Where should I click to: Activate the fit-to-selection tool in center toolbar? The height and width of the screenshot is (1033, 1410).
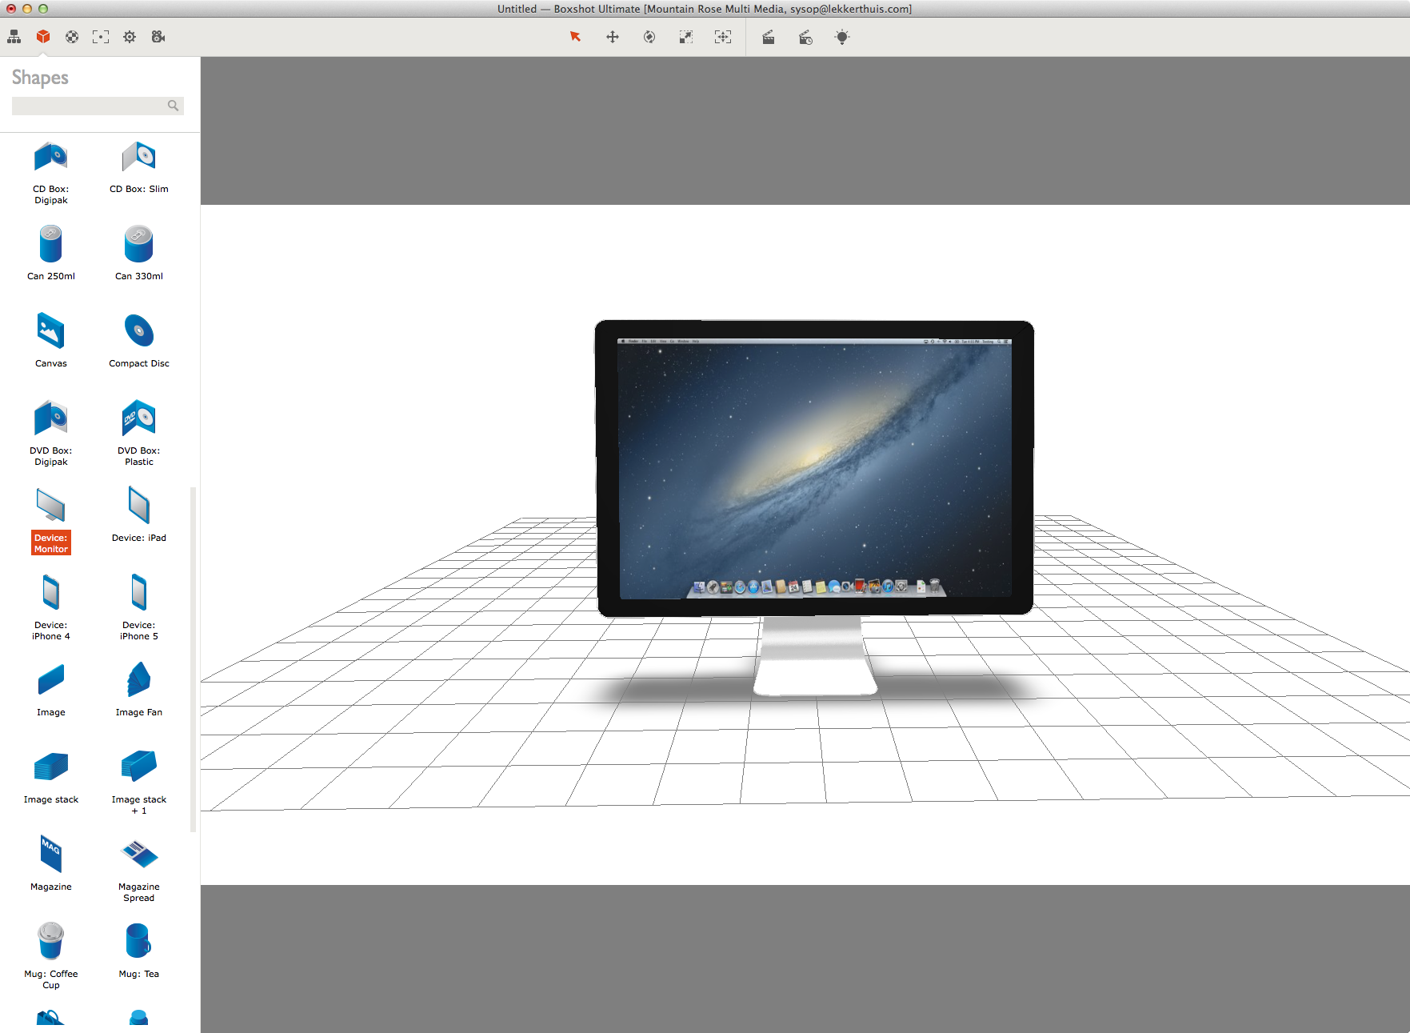pos(723,37)
